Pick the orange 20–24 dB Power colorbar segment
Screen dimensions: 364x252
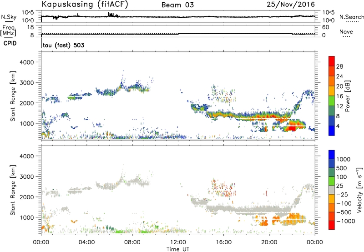click(332, 81)
